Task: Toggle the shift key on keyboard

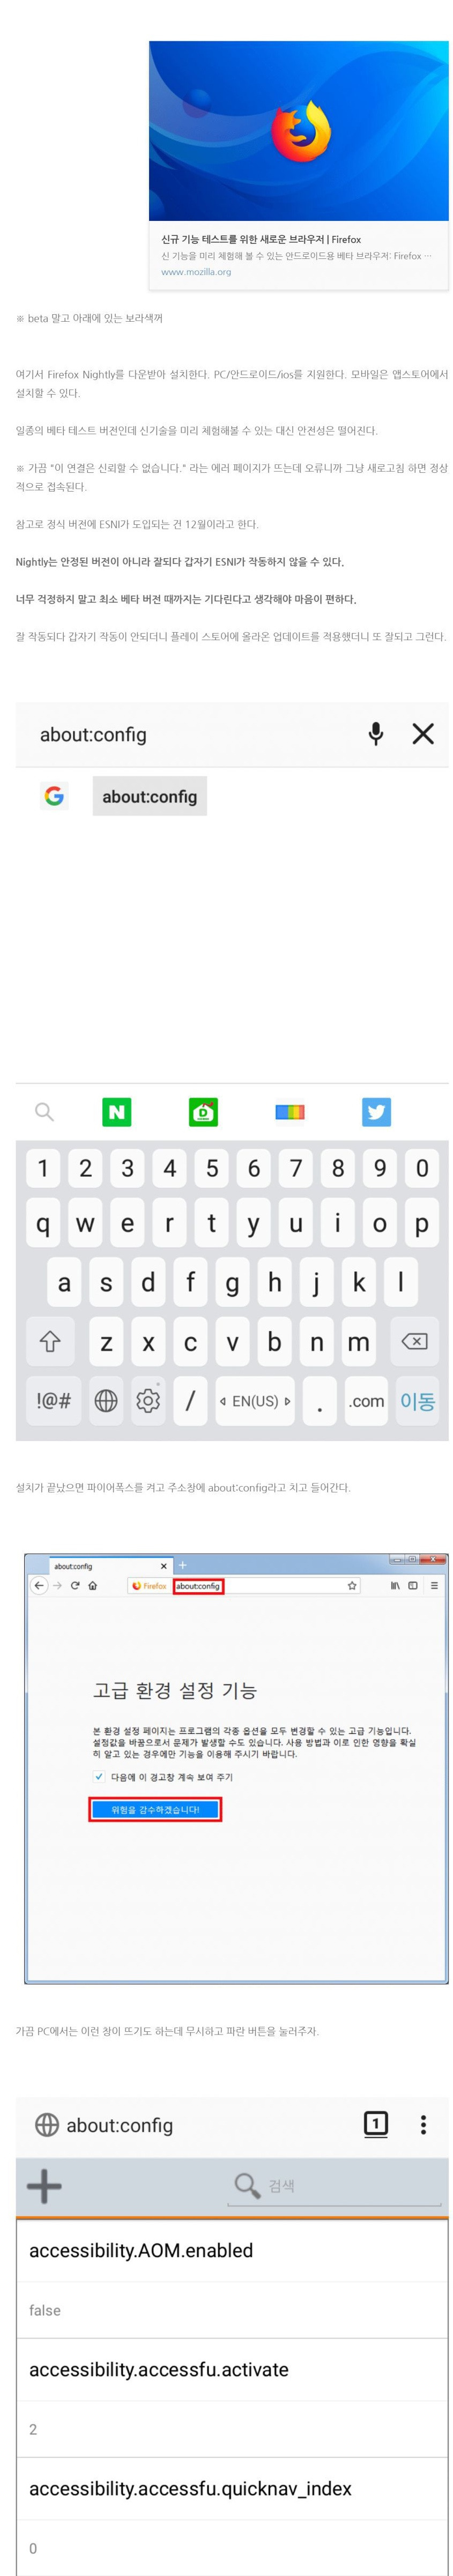Action: click(50, 1341)
